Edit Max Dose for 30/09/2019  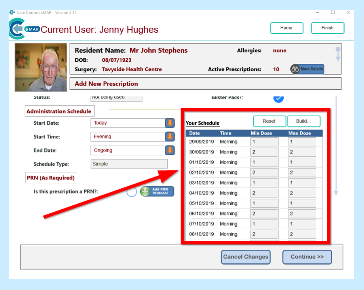(x=301, y=152)
